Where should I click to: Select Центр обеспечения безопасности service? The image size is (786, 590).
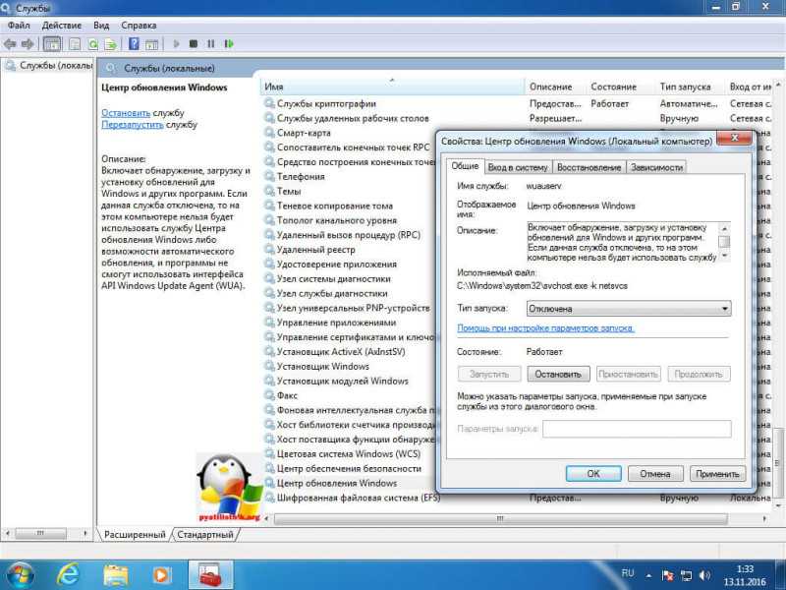(x=349, y=468)
